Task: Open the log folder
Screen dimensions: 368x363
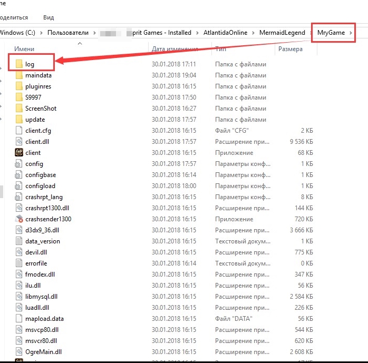Action: point(29,64)
